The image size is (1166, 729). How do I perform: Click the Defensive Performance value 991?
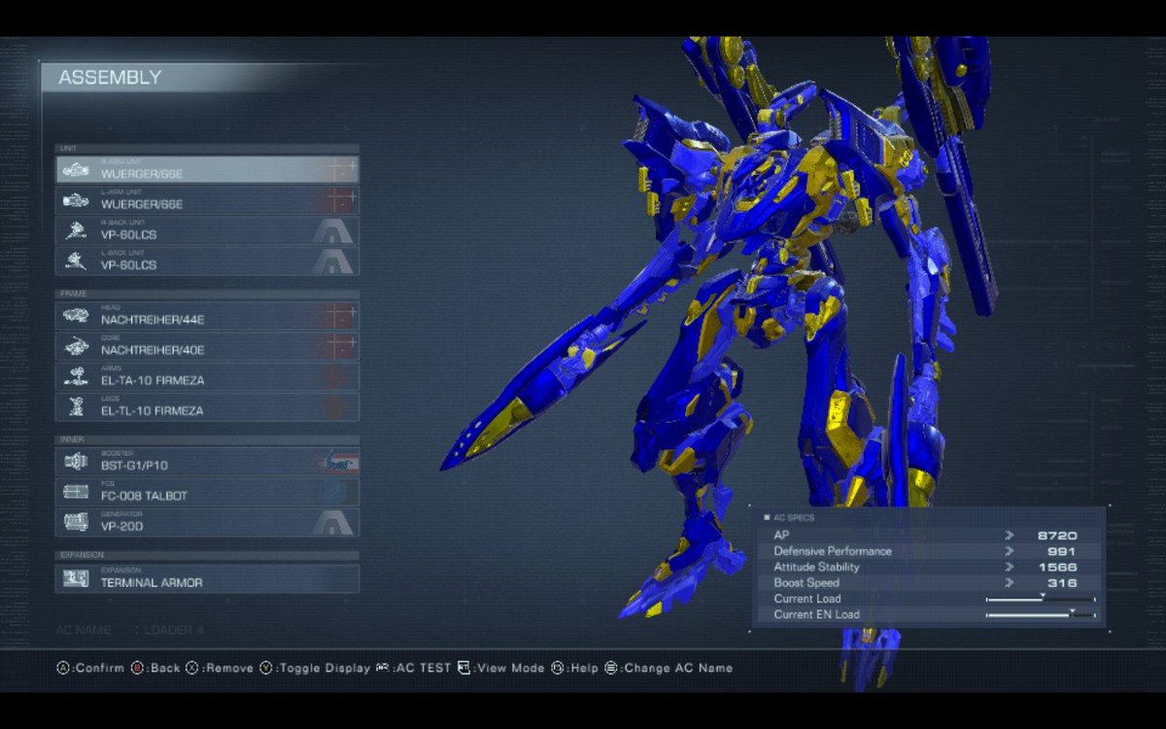coord(1062,551)
